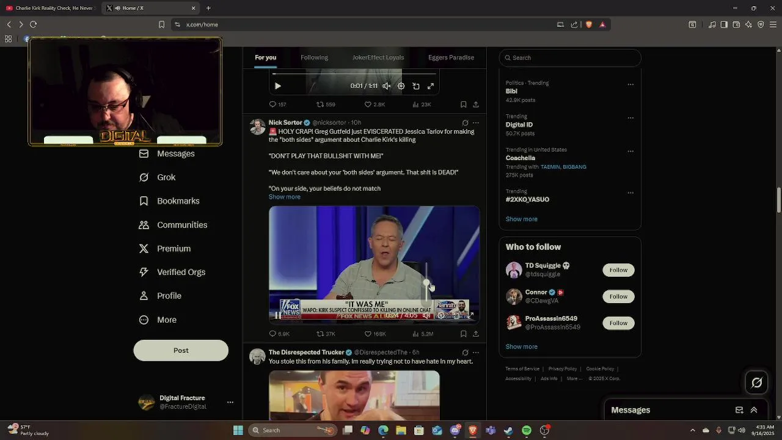
Task: Open options for Coachella trend
Action: point(630,152)
